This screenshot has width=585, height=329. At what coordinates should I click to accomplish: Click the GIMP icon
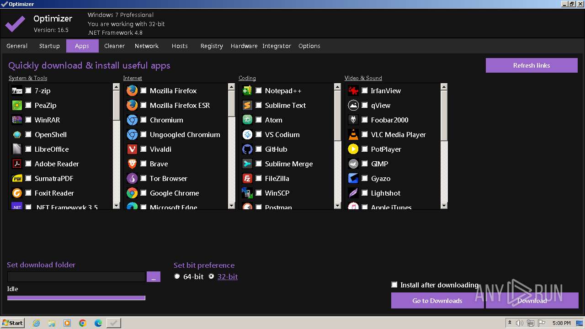click(x=353, y=164)
